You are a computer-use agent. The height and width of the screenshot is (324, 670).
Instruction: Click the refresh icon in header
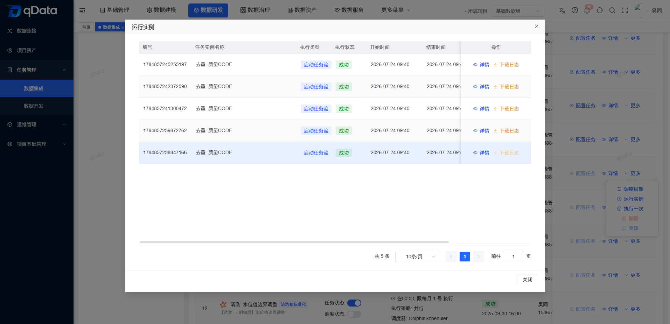click(x=600, y=10)
